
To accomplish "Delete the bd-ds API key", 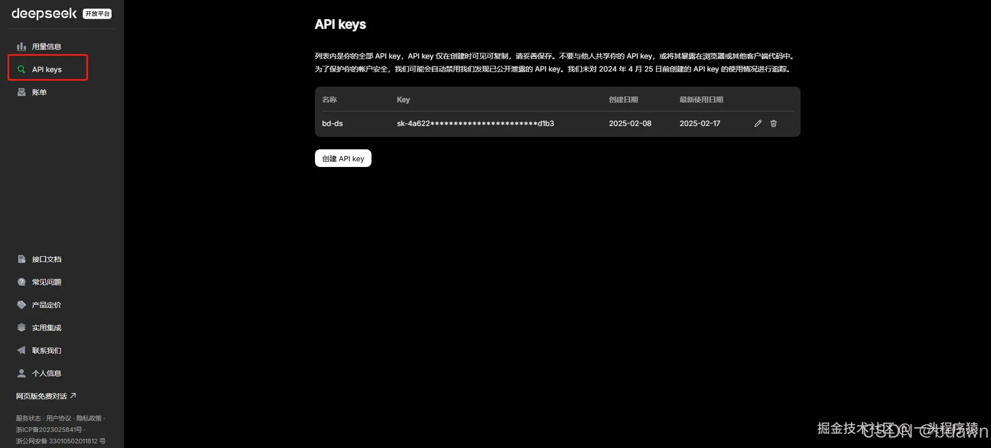I will pyautogui.click(x=774, y=123).
